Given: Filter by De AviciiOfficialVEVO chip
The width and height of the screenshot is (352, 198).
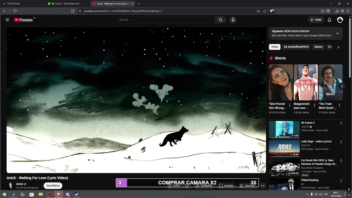Looking at the screenshot, I should 296,47.
